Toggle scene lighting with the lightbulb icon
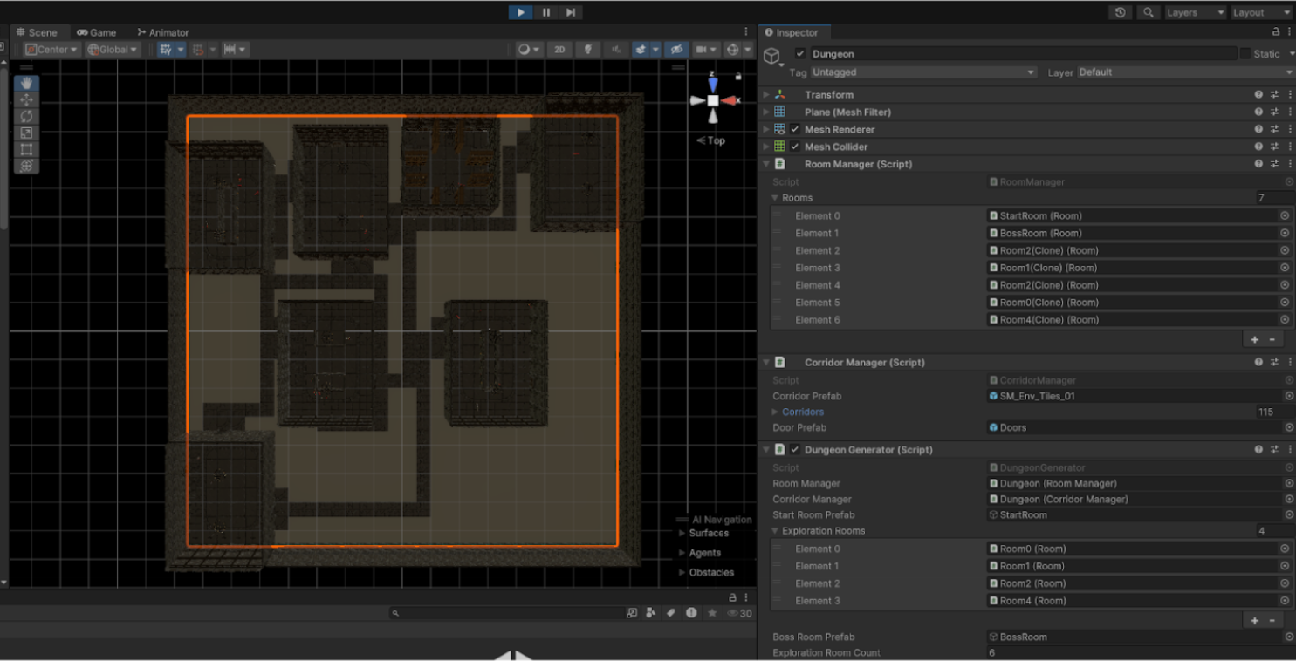The height and width of the screenshot is (661, 1296). [x=588, y=50]
